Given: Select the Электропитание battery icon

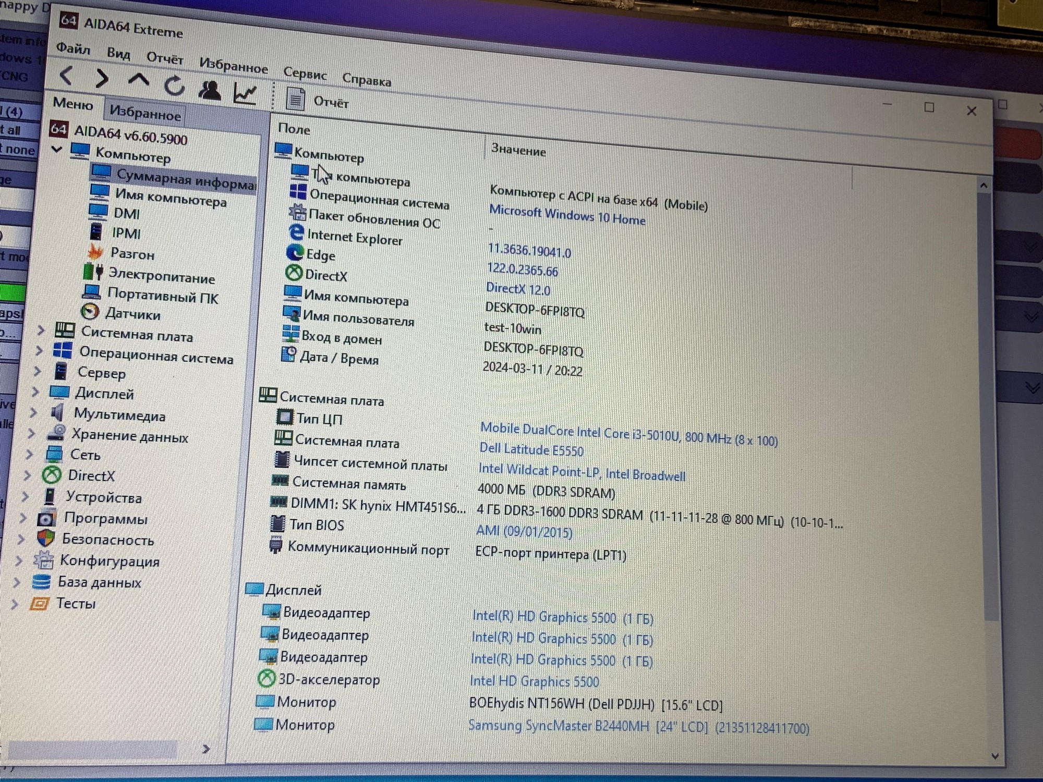Looking at the screenshot, I should coord(93,272).
